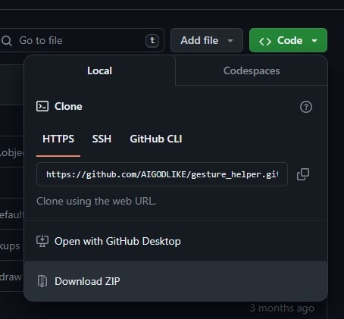Switch to the Codespaces tab
Screen dimensions: 344x319
(252, 70)
